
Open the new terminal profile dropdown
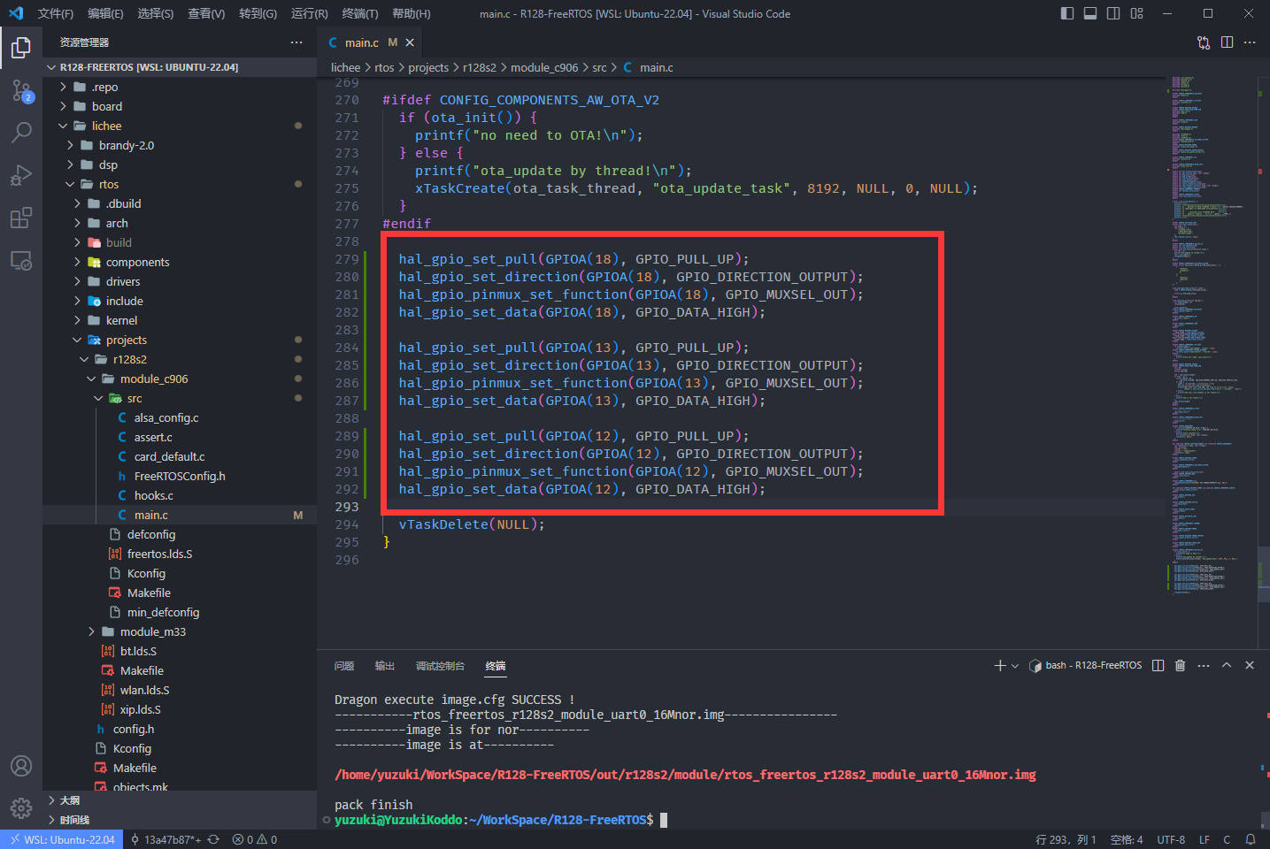(1015, 666)
